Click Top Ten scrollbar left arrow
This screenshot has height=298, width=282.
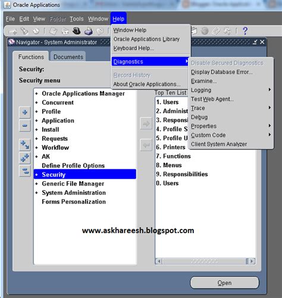pos(159,261)
